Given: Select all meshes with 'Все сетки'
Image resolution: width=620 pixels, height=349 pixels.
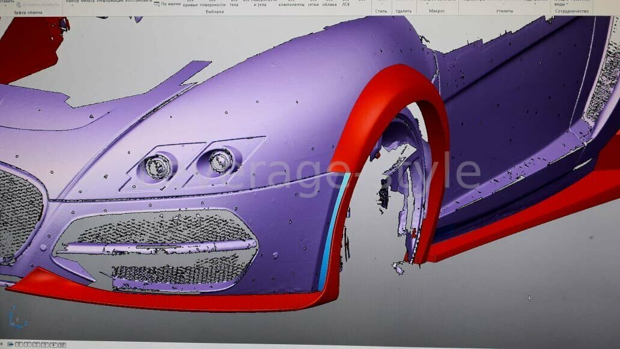Looking at the screenshot, I should pos(313,4).
